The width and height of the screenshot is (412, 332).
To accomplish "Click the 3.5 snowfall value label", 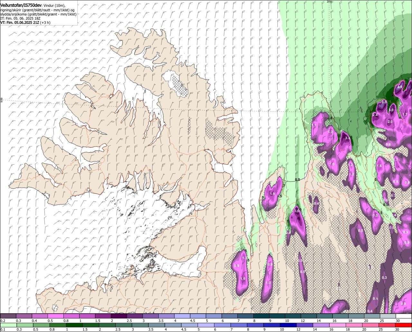I will pyautogui.click(x=384, y=102).
